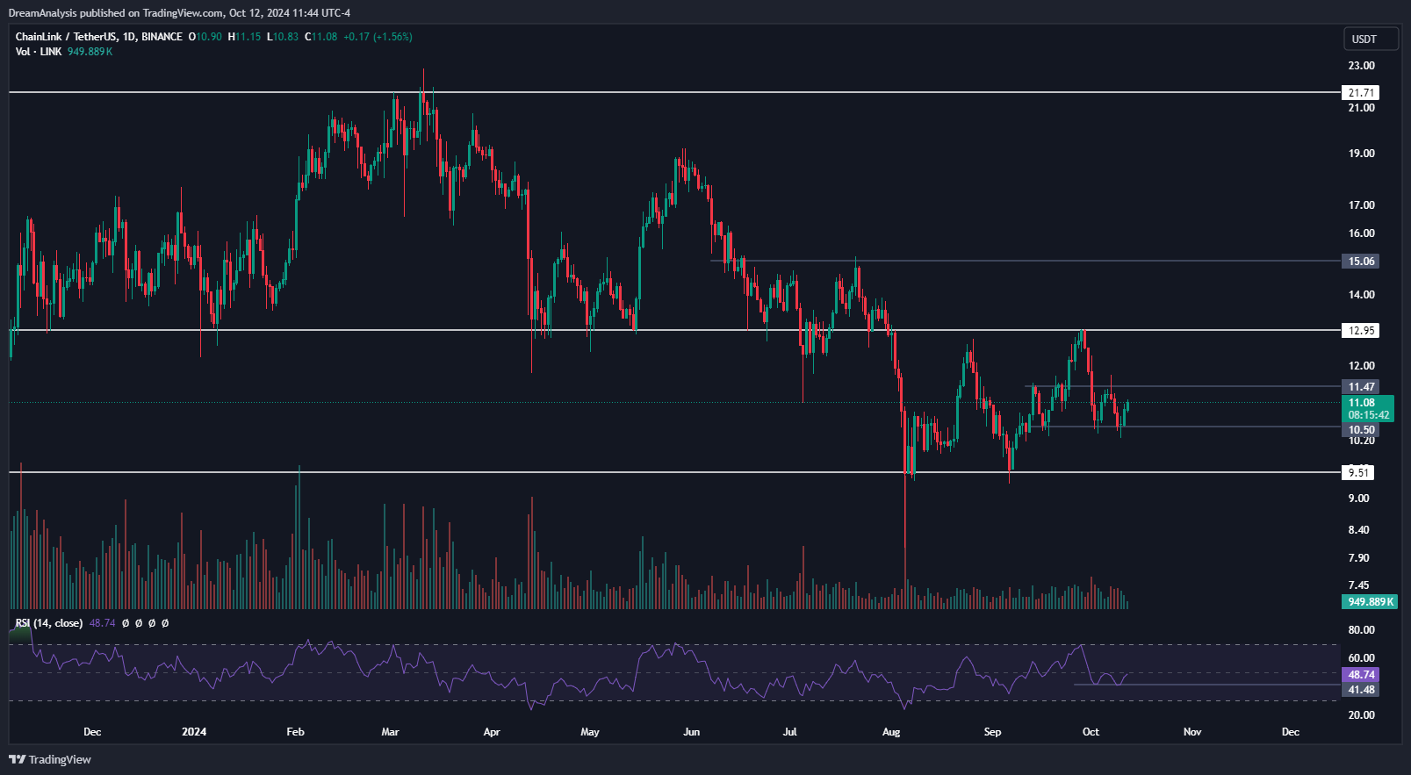
Task: Click the Jul label on time axis
Action: (790, 732)
